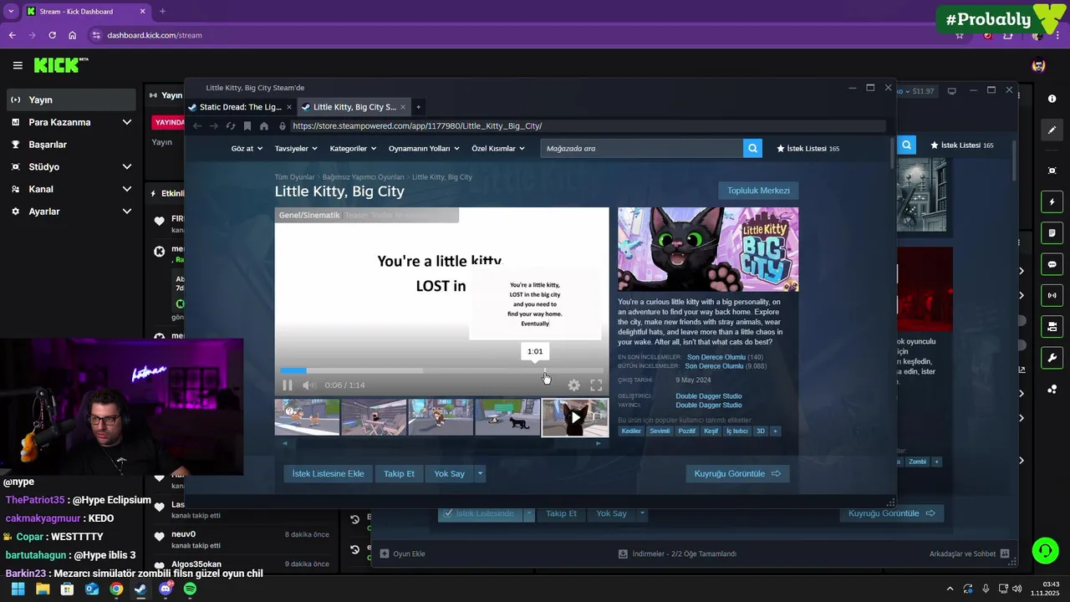Open Chrome from the taskbar
1070x602 pixels.
[116, 589]
